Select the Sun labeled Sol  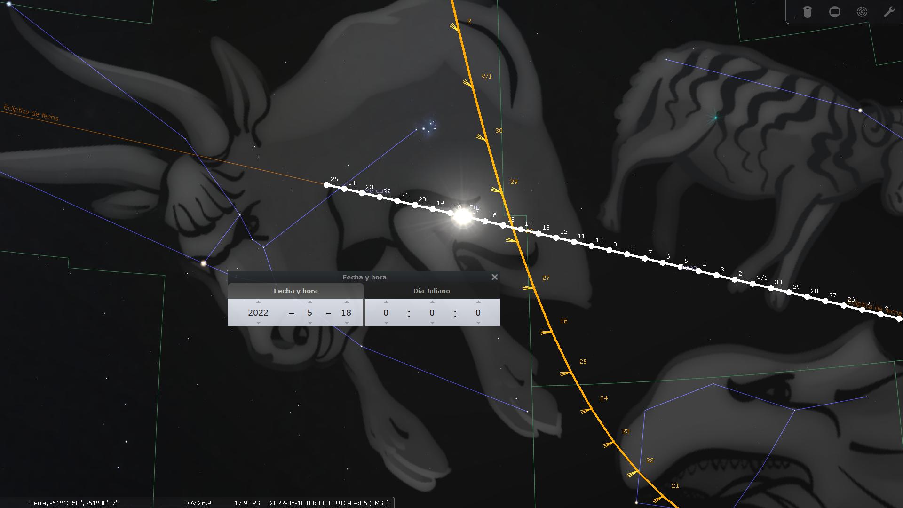463,217
